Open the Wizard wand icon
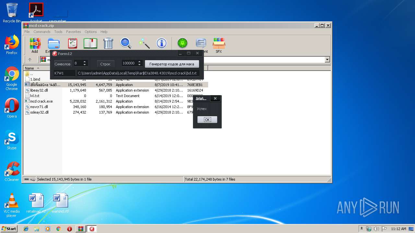Image resolution: width=415 pixels, height=233 pixels. pos(144,43)
